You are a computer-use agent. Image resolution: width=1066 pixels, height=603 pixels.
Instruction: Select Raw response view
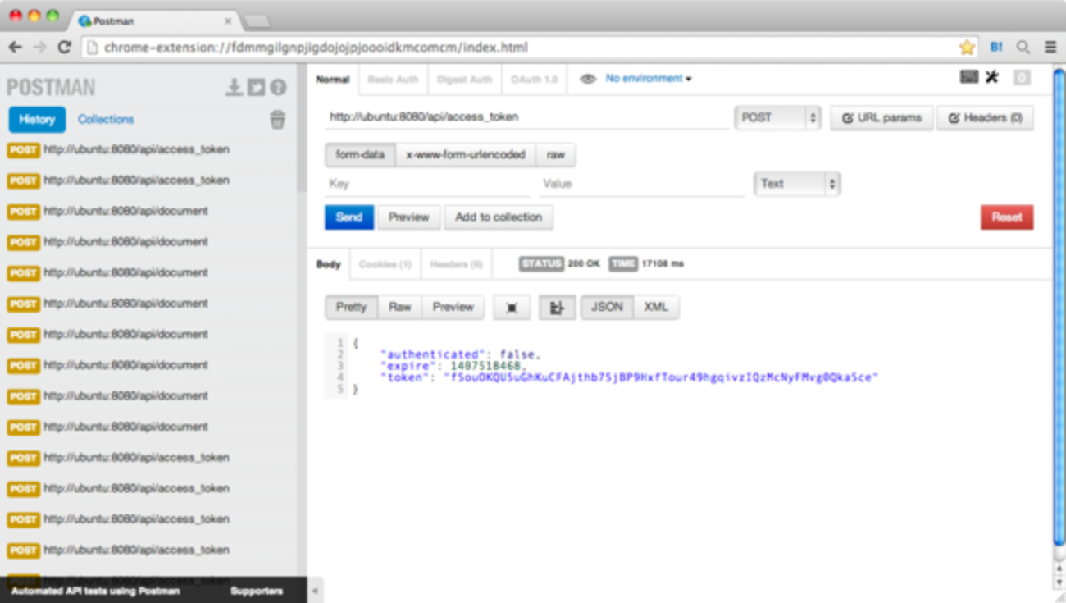[400, 308]
